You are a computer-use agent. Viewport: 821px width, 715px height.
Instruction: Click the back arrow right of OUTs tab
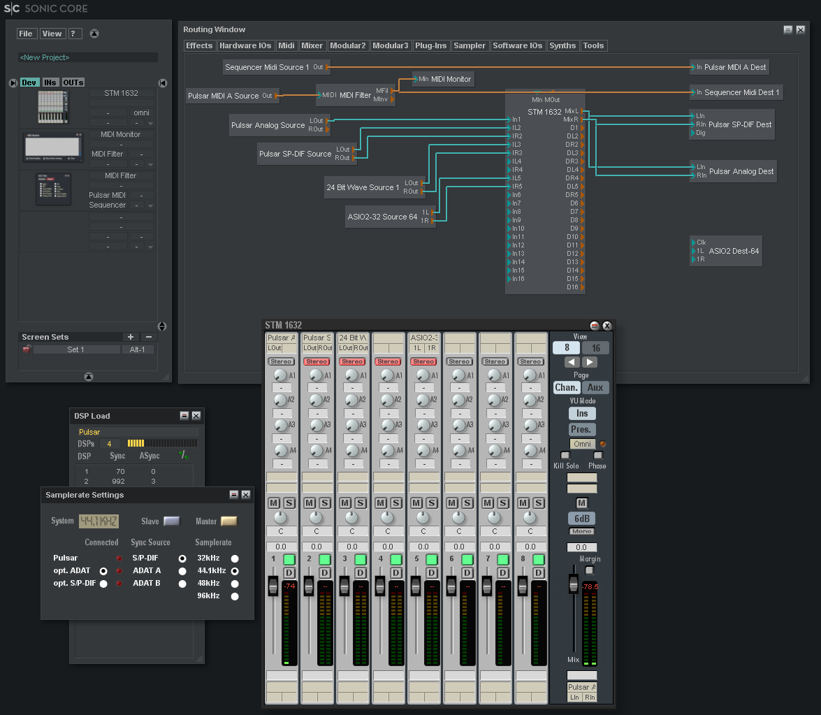(x=163, y=82)
